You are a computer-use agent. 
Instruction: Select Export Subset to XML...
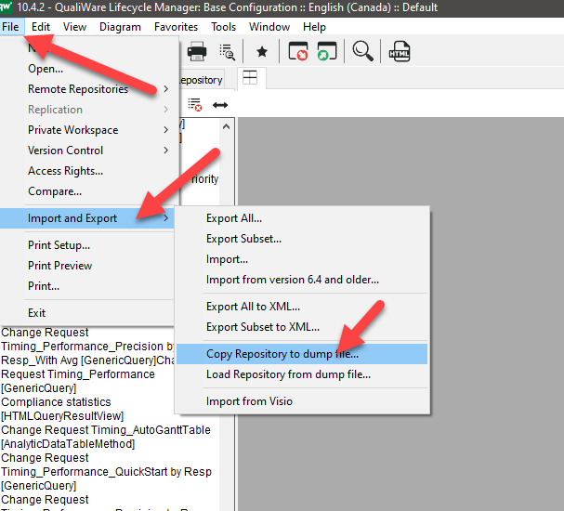pyautogui.click(x=302, y=327)
